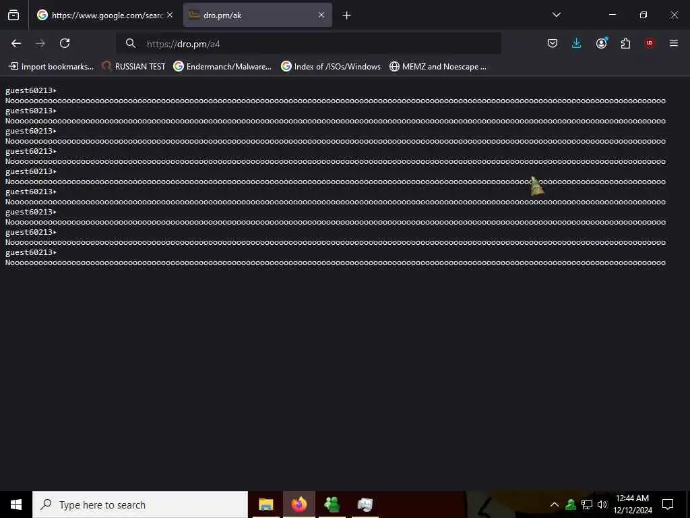Click the last guest60213 line
The image size is (690, 518).
(31, 252)
